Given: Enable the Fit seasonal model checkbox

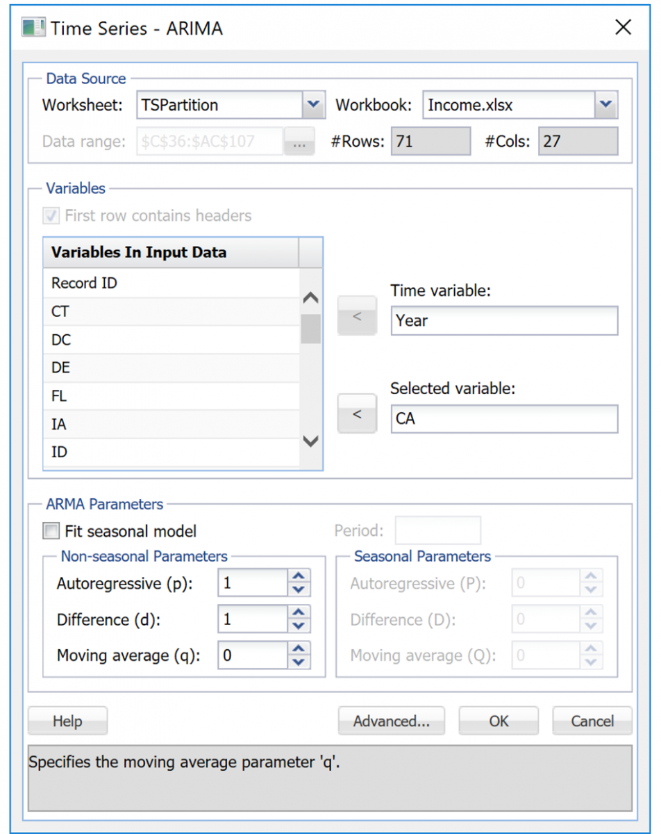Looking at the screenshot, I should (51, 532).
